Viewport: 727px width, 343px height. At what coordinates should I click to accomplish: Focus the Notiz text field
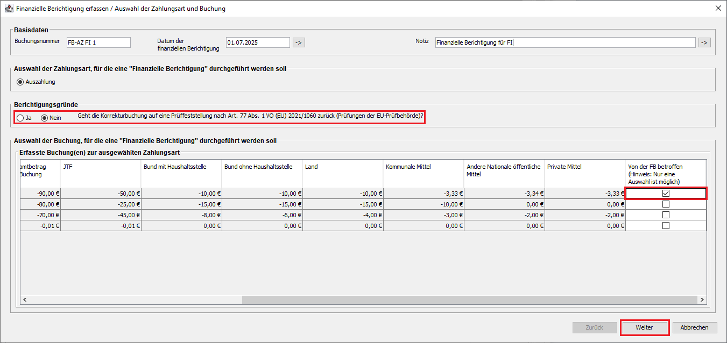[565, 42]
